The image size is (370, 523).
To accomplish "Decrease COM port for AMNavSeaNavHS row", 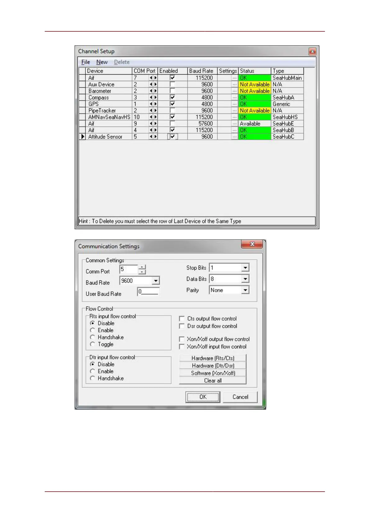I will pyautogui.click(x=151, y=117).
